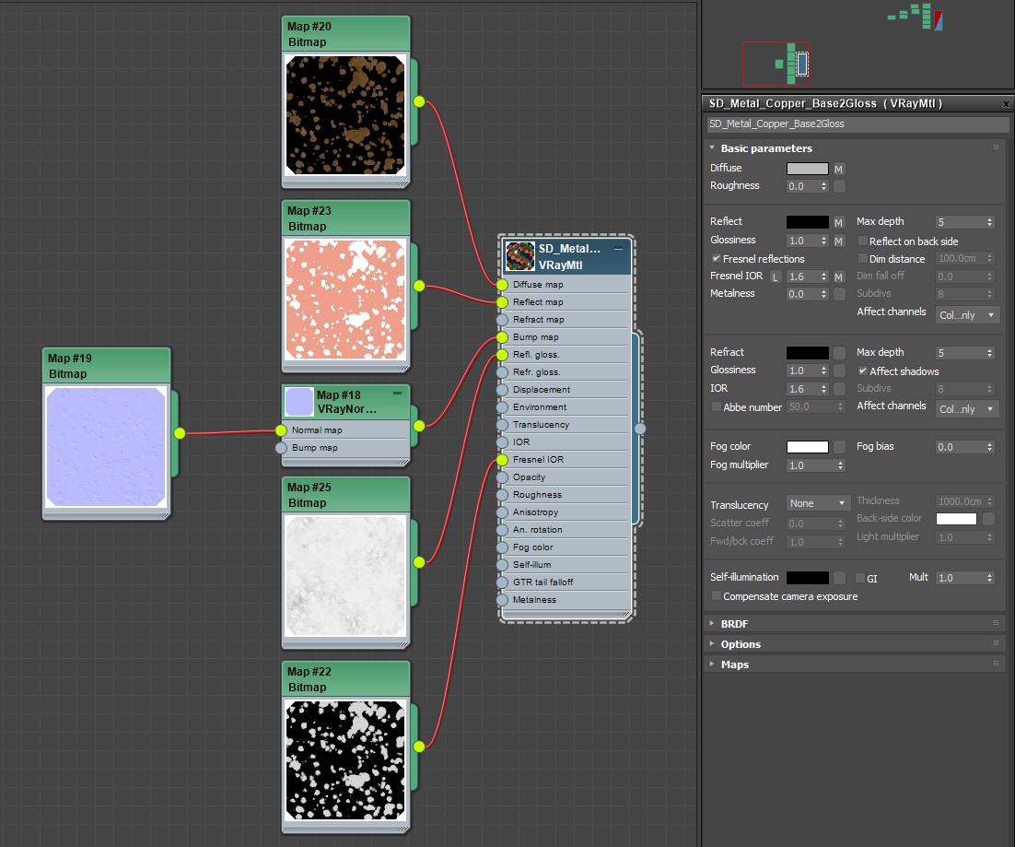This screenshot has height=847, width=1015.
Task: Close the material parameter panel
Action: point(1006,103)
